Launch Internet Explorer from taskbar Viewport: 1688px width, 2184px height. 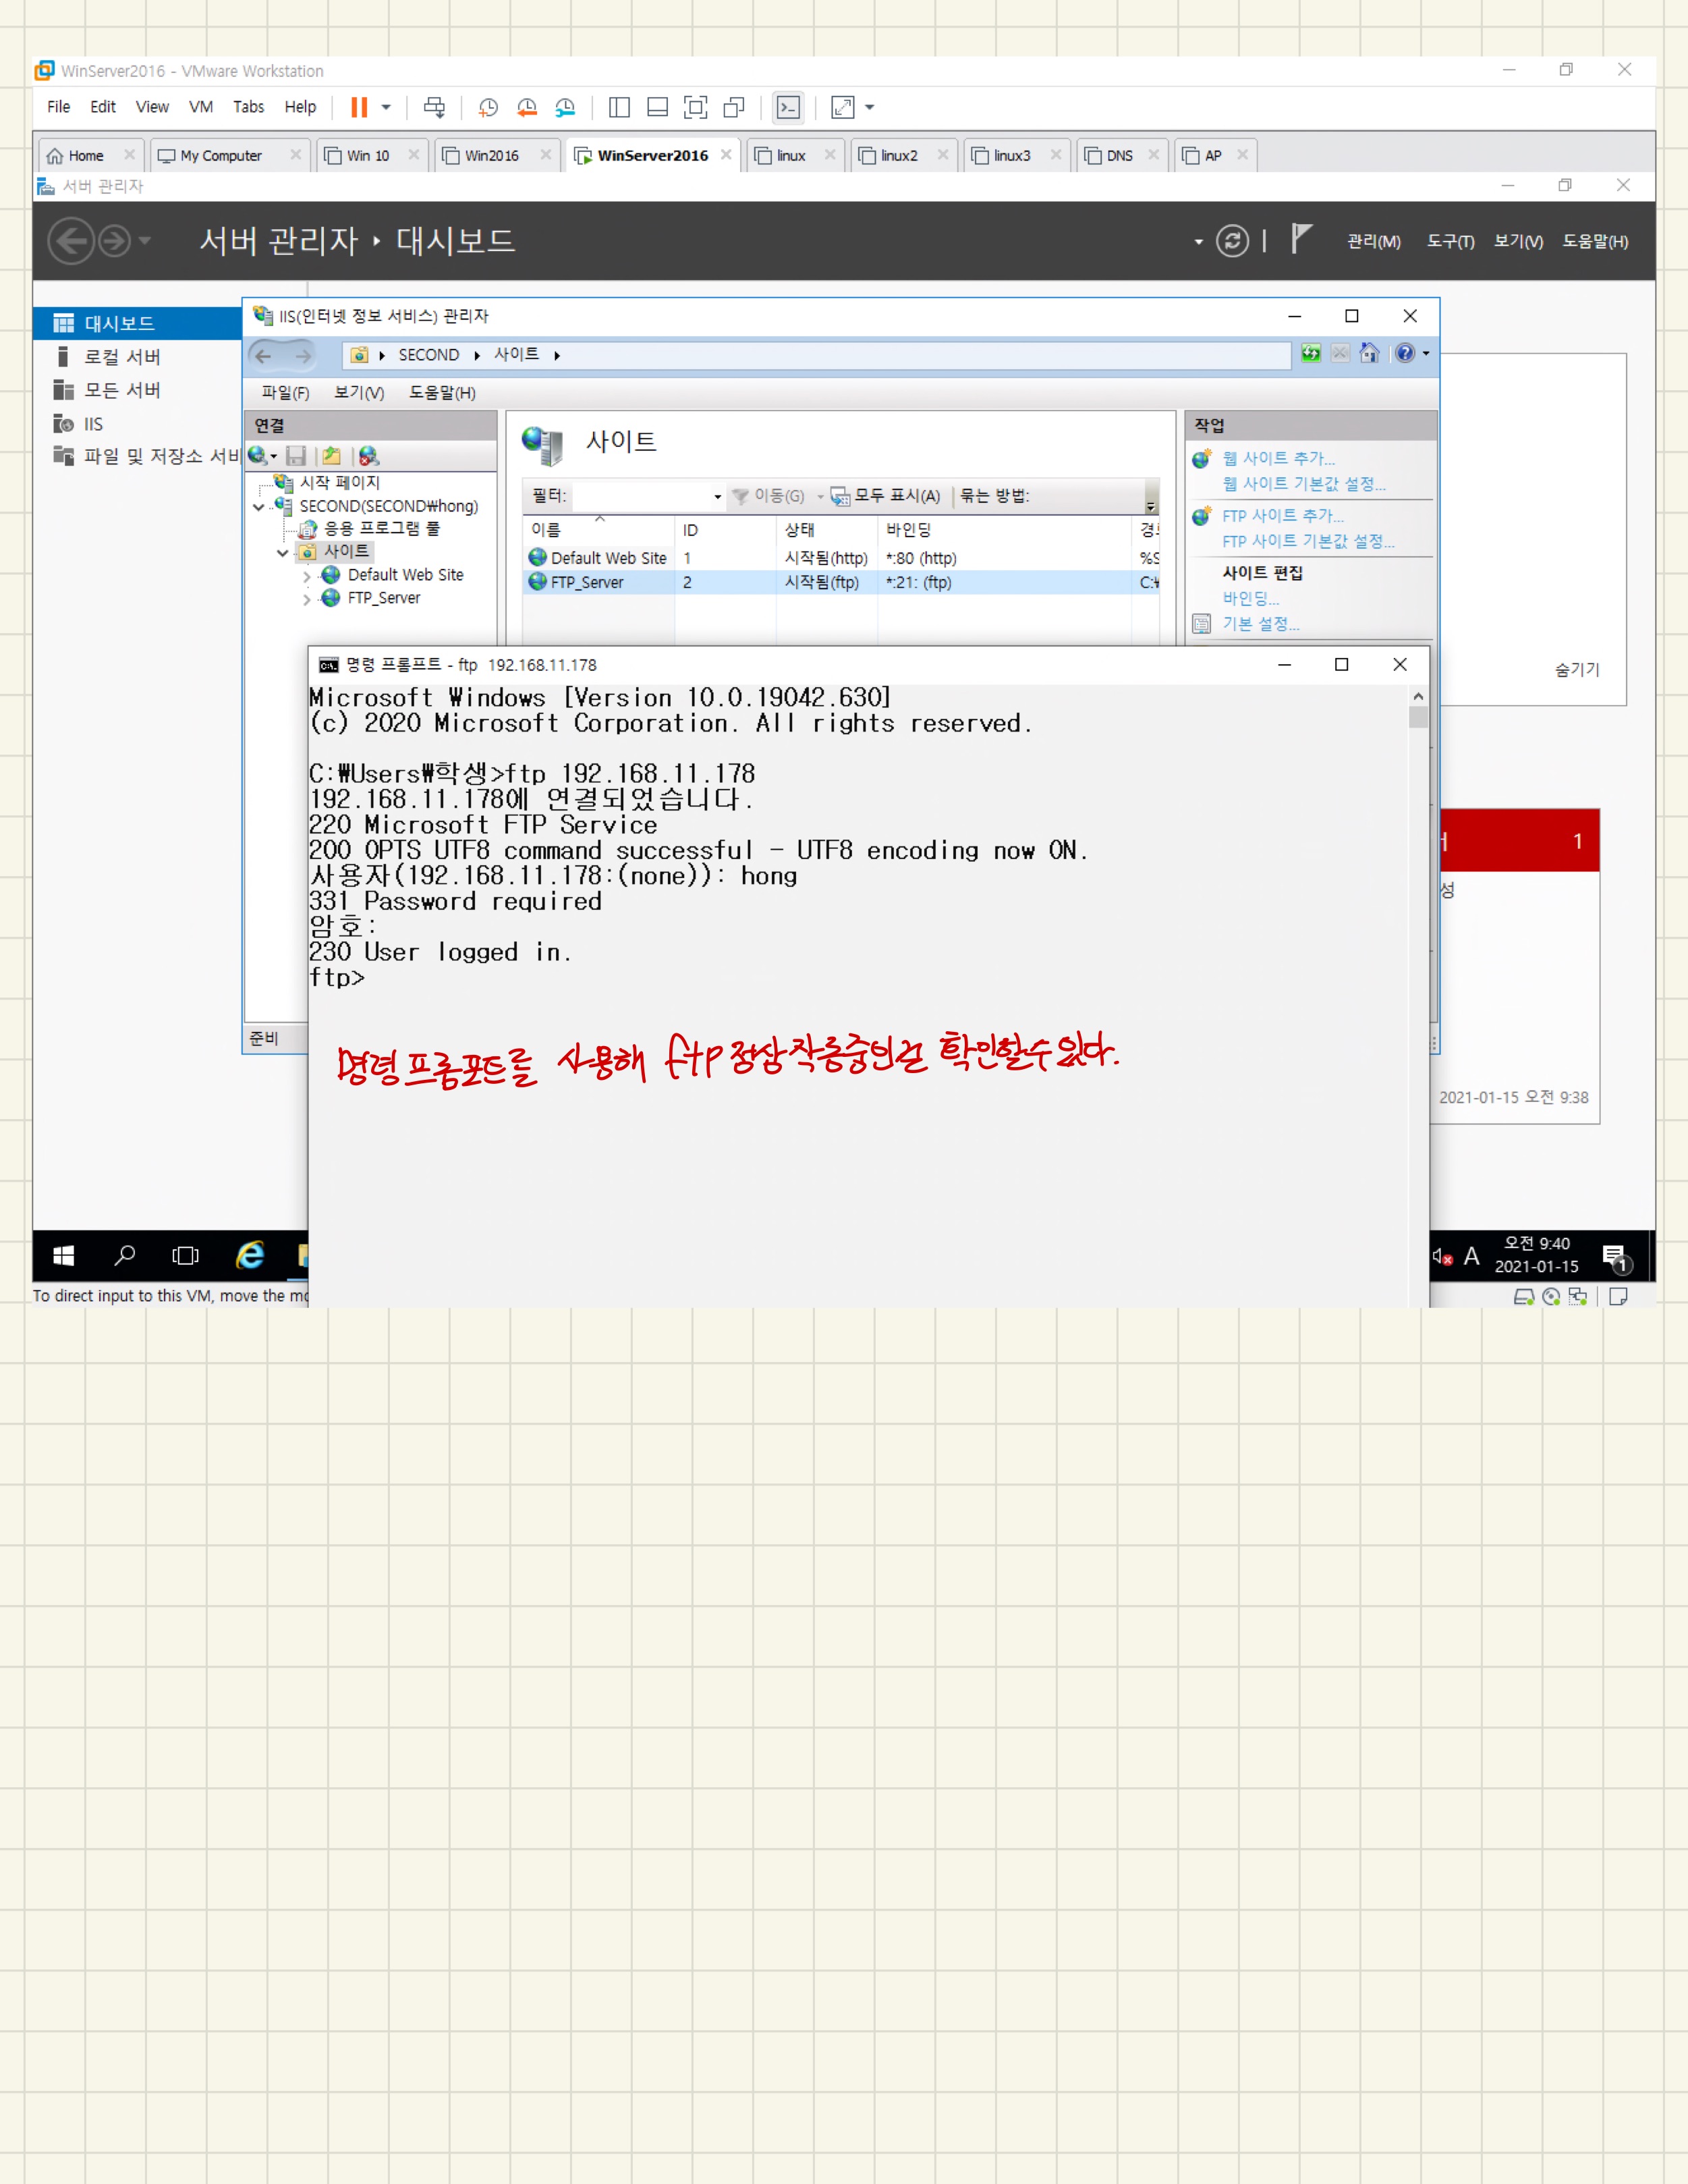click(249, 1256)
